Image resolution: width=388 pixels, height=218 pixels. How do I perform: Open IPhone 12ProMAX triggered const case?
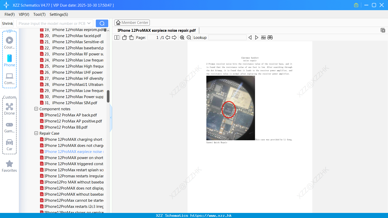coord(72,164)
